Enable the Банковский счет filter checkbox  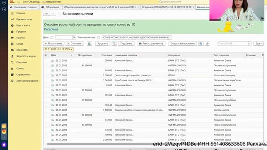click(x=98, y=37)
